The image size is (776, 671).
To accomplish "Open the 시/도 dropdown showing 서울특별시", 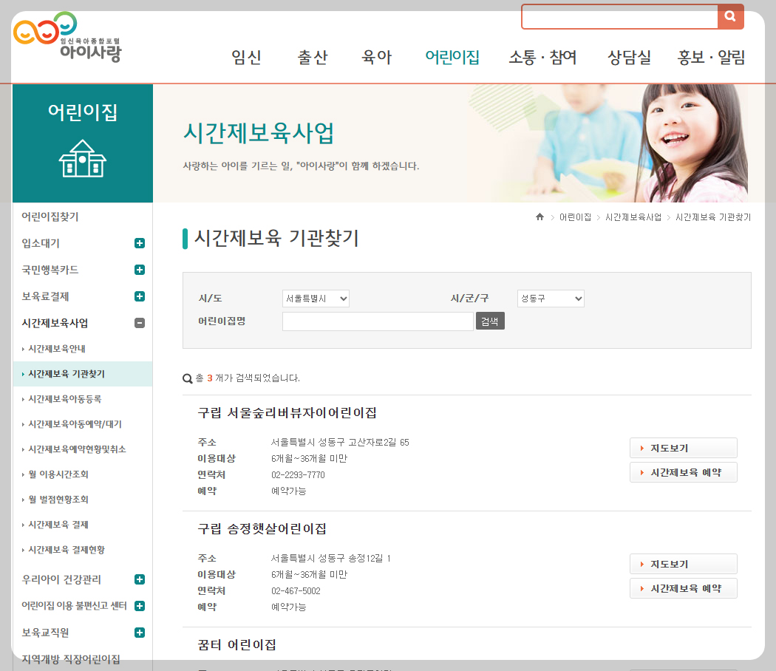I will [316, 299].
